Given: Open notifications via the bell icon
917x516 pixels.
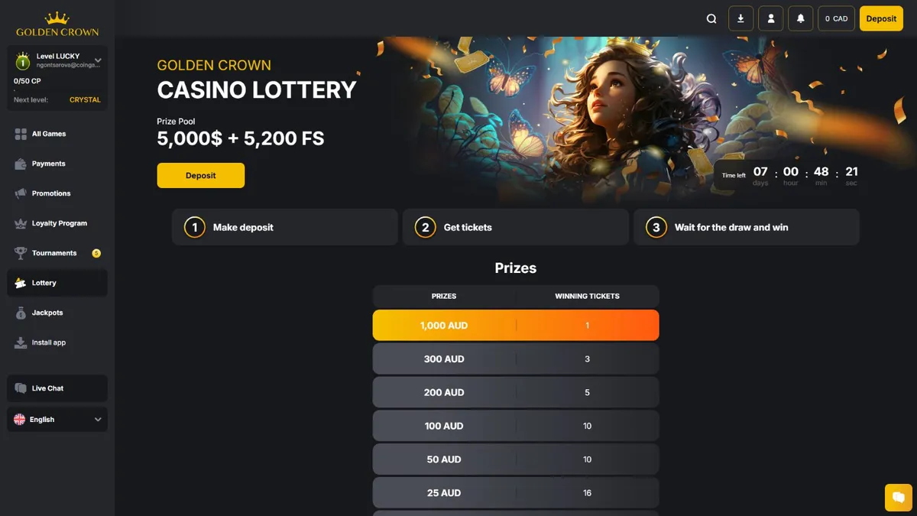Looking at the screenshot, I should click(800, 18).
